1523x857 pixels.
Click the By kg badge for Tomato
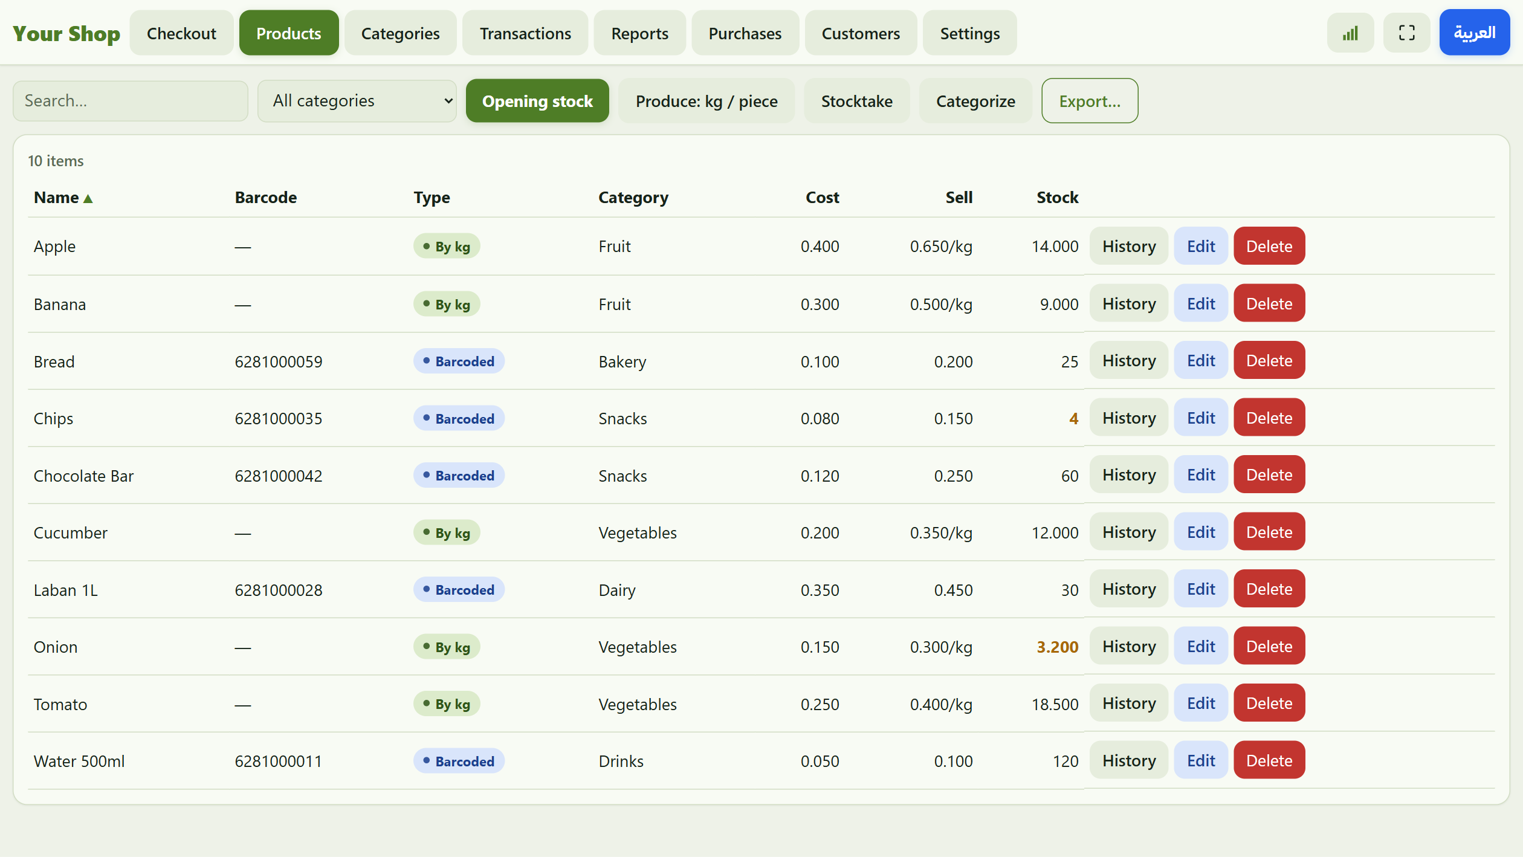447,704
